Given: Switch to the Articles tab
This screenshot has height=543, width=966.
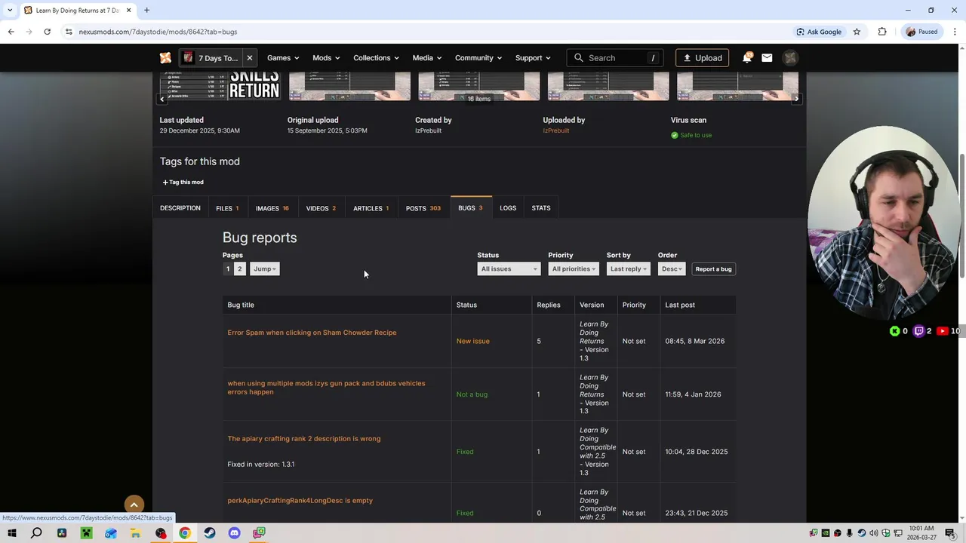Looking at the screenshot, I should point(371,208).
